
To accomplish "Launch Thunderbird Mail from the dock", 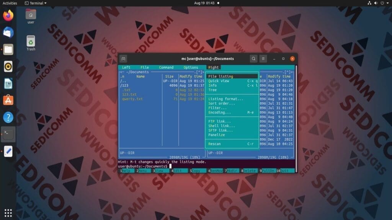I will coord(8,32).
